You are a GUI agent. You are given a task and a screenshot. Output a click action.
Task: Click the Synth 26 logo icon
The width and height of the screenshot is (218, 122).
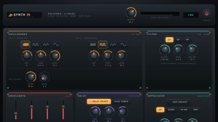pos(11,15)
